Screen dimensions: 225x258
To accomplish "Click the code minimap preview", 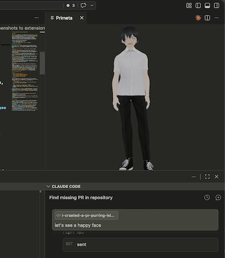I will pyautogui.click(x=25, y=72).
